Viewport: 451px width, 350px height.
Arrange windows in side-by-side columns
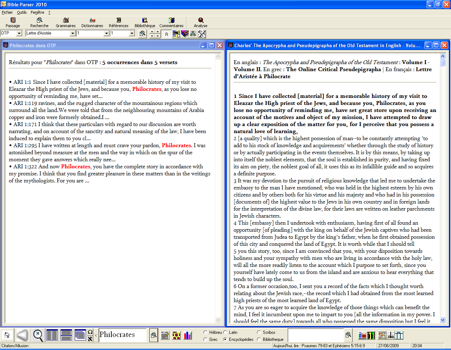point(52,335)
